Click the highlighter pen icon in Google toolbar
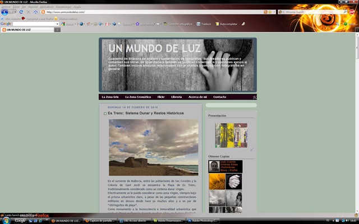 point(243,24)
